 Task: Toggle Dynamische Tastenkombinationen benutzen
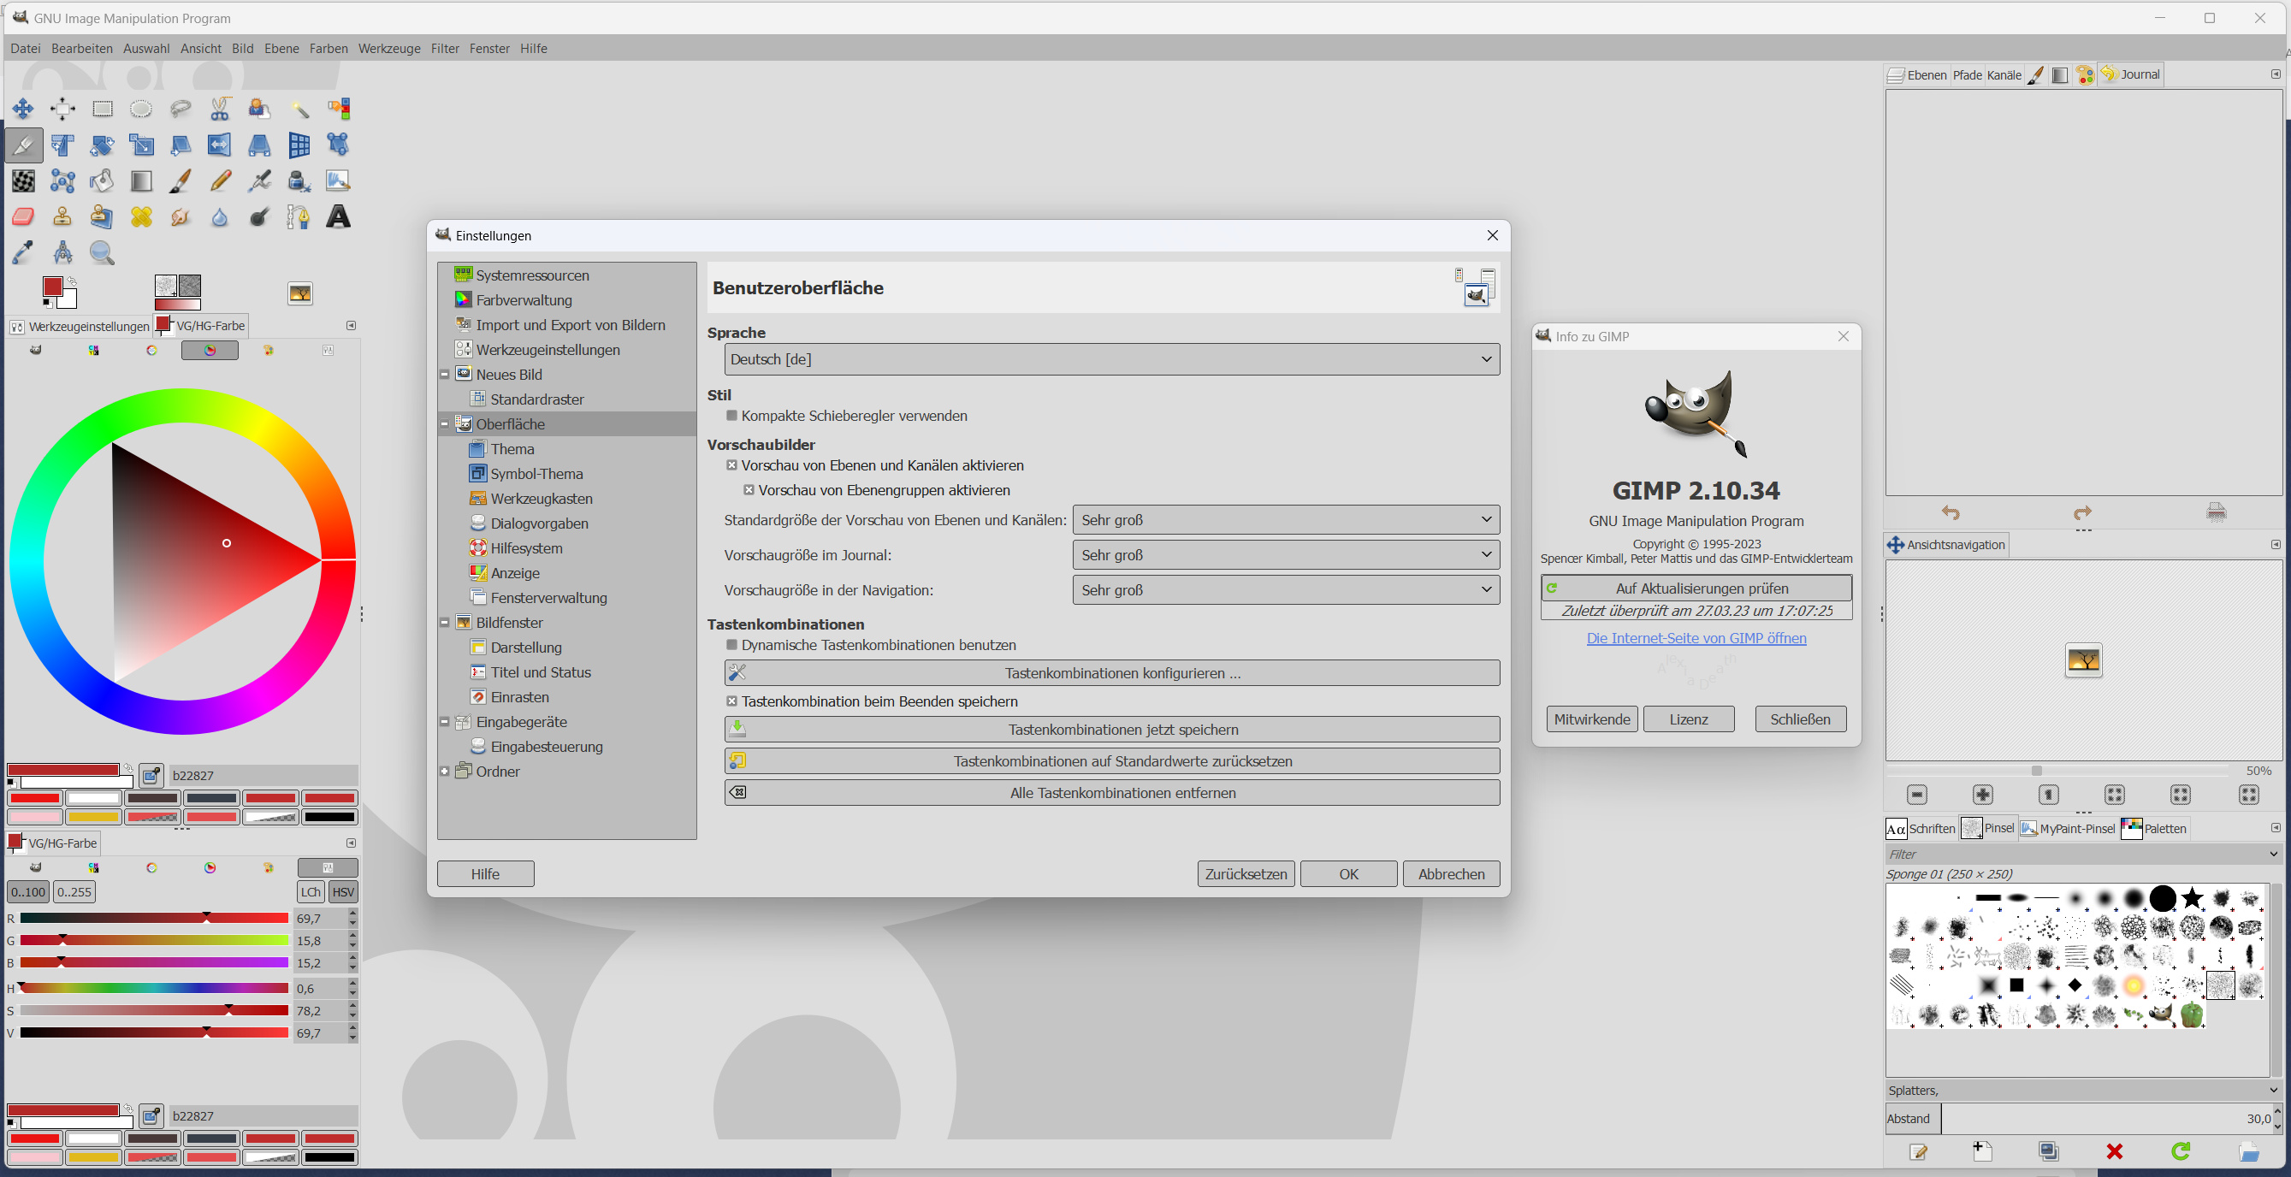pos(732,646)
